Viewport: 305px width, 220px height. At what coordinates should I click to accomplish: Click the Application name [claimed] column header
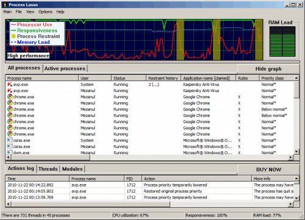click(x=208, y=78)
